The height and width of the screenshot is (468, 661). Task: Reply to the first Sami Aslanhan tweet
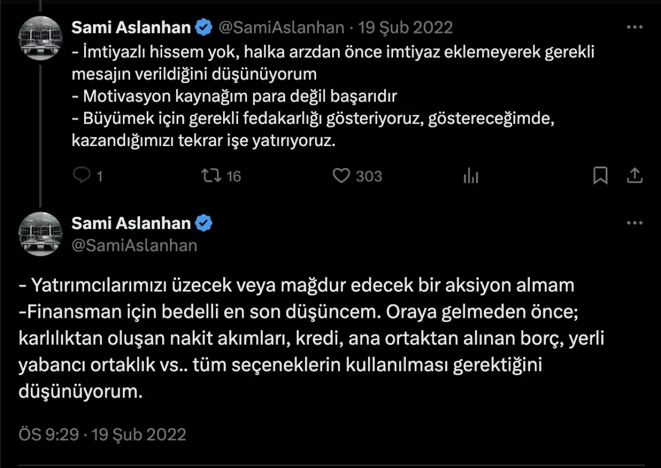(82, 176)
